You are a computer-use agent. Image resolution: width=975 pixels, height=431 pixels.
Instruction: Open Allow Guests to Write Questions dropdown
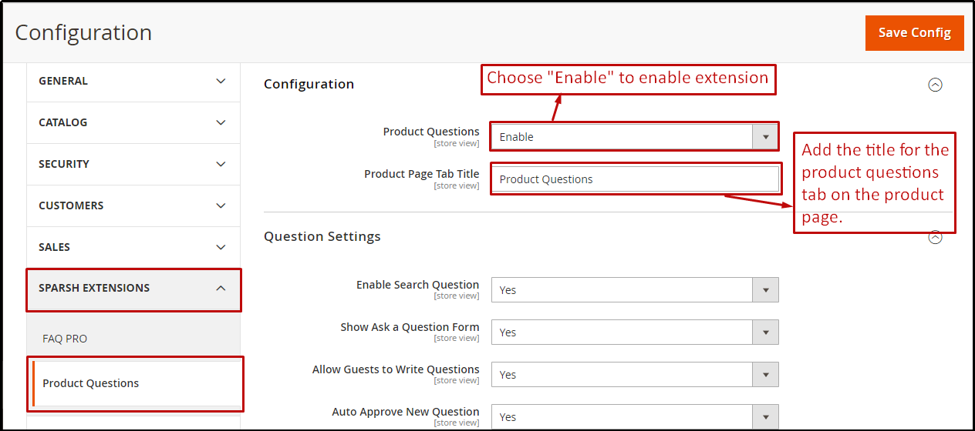[634, 375]
